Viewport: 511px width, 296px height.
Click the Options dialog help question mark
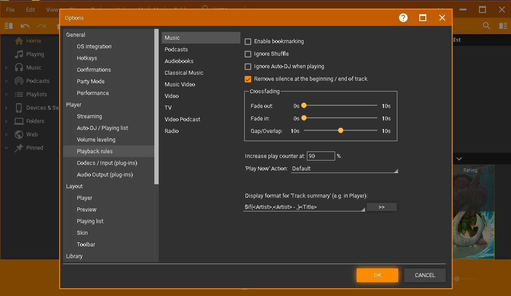pyautogui.click(x=403, y=18)
